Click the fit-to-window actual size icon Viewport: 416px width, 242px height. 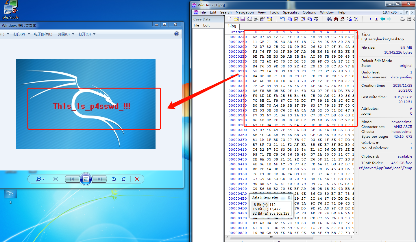56,179
